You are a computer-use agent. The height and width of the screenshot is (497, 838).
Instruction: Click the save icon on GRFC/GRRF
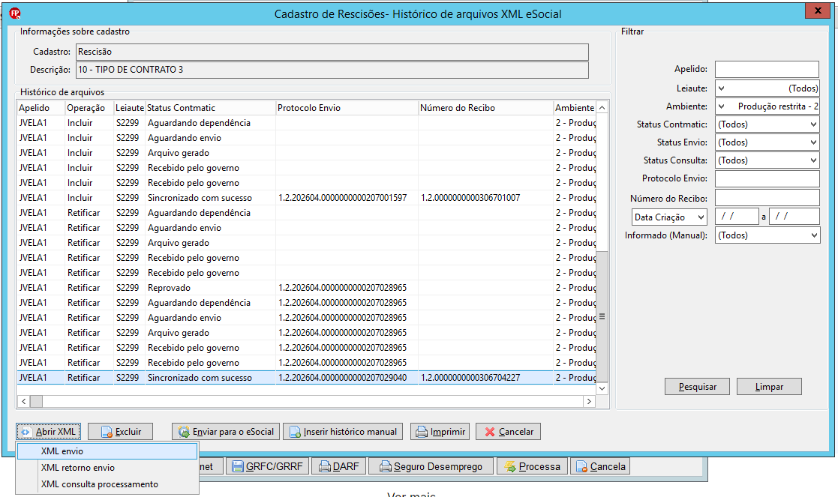[238, 466]
